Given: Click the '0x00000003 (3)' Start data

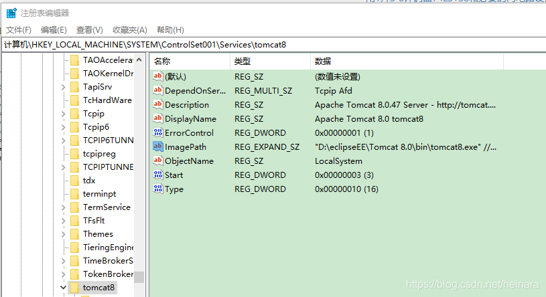Looking at the screenshot, I should pyautogui.click(x=344, y=175).
